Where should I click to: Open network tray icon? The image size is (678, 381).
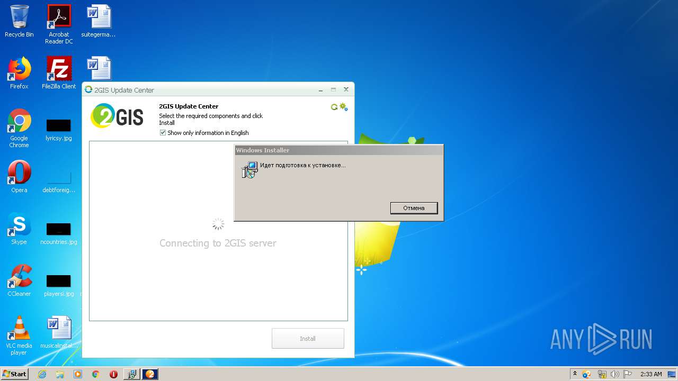click(602, 374)
